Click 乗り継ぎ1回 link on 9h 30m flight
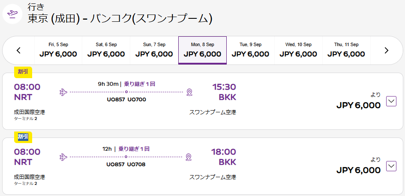The width and height of the screenshot is (405, 196). click(x=140, y=84)
